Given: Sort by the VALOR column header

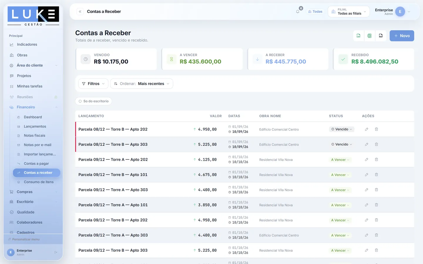Looking at the screenshot, I should [216, 116].
